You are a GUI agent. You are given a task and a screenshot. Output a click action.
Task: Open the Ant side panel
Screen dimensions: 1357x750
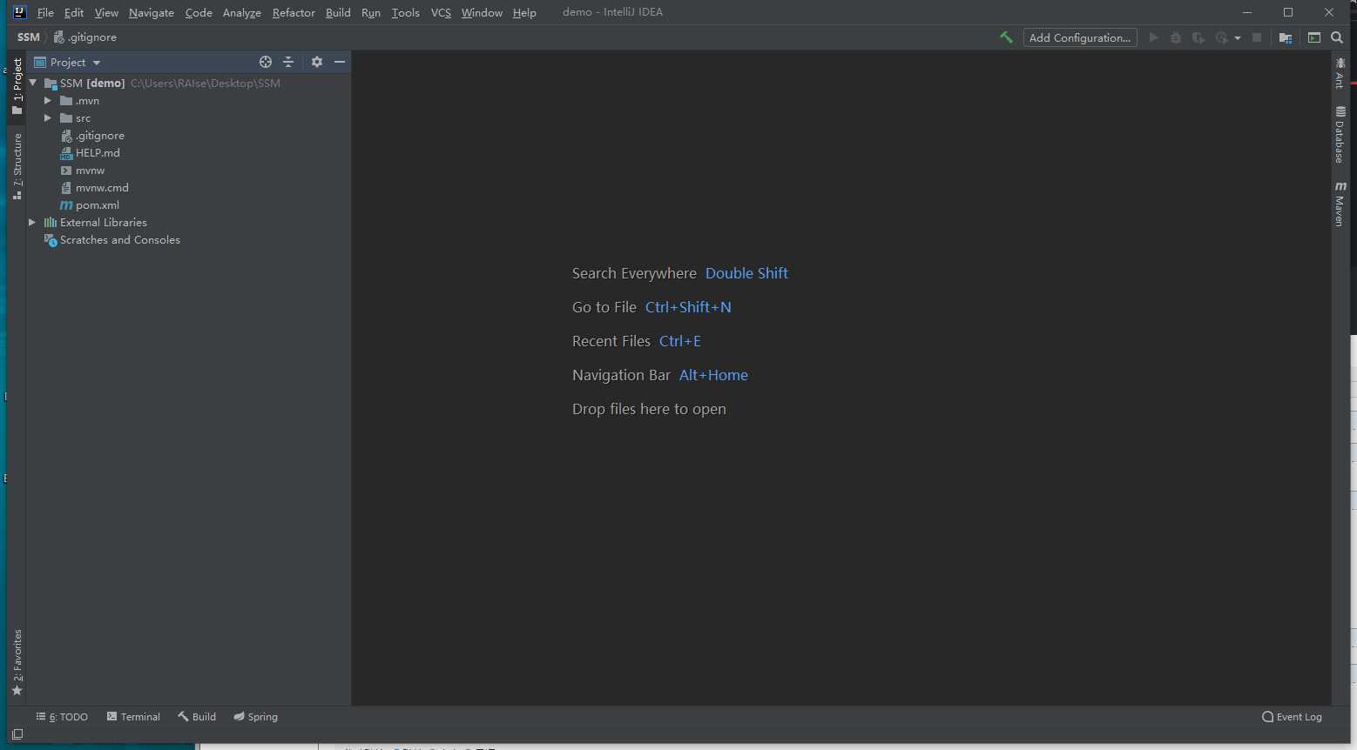pyautogui.click(x=1340, y=73)
